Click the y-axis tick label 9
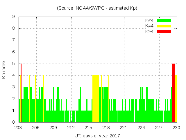186x140 pixels. pyautogui.click(x=14, y=17)
